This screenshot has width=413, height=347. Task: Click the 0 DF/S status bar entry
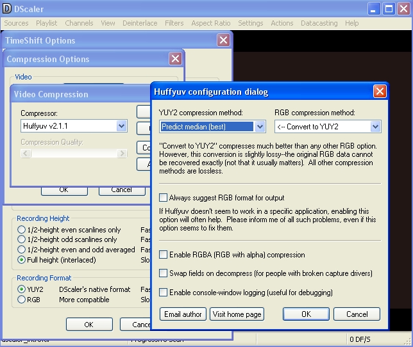coord(360,339)
